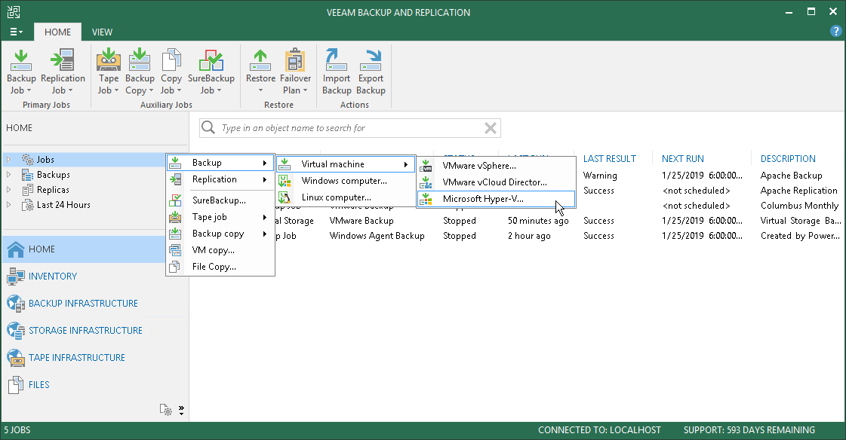Switch to the VIEW ribbon tab
The image size is (846, 440).
coord(102,32)
